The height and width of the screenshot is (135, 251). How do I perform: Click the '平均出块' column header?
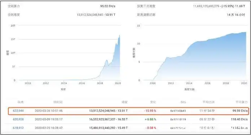208,102
